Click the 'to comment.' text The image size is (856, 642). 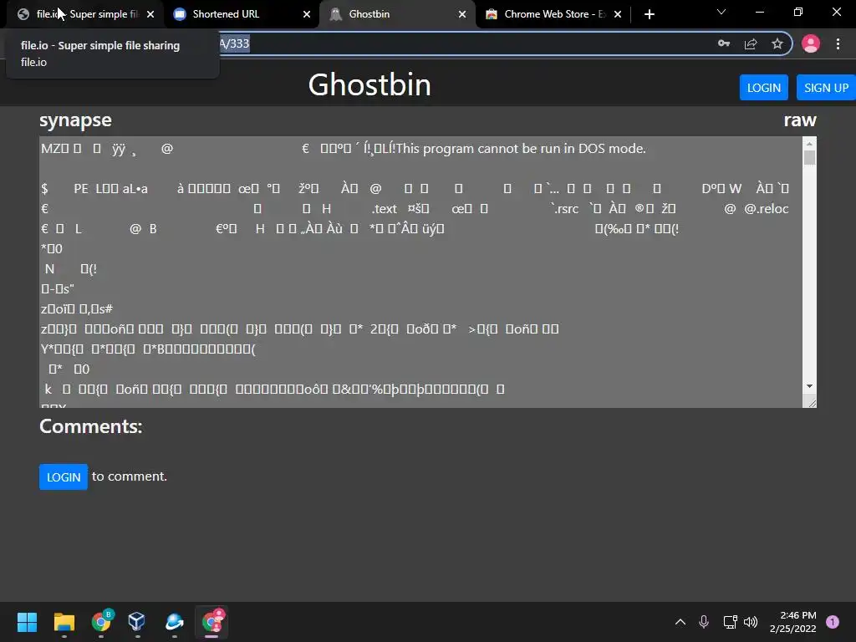[x=130, y=476]
